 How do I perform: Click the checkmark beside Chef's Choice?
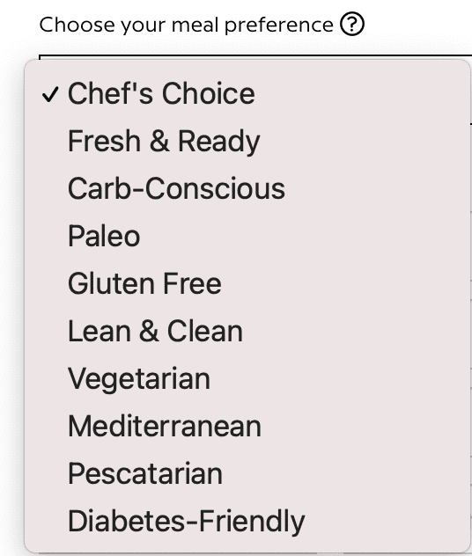[50, 95]
